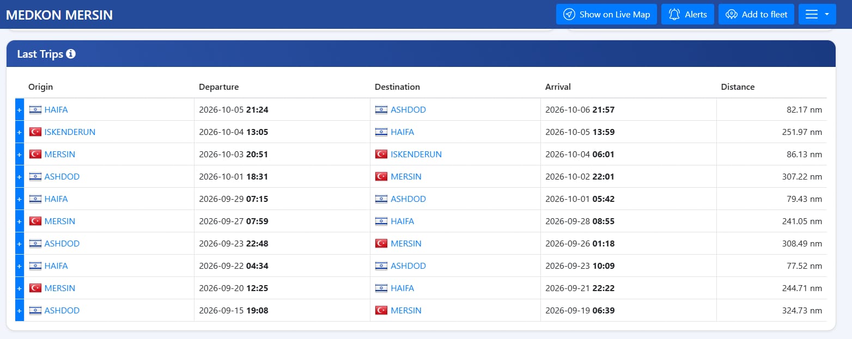Click the Turkey flag beside destination MERSIN, 307.22 nm trip

tap(381, 177)
